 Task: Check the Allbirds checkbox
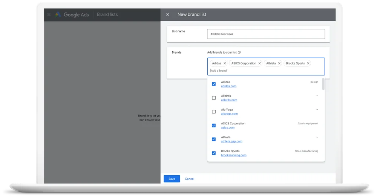(x=214, y=98)
